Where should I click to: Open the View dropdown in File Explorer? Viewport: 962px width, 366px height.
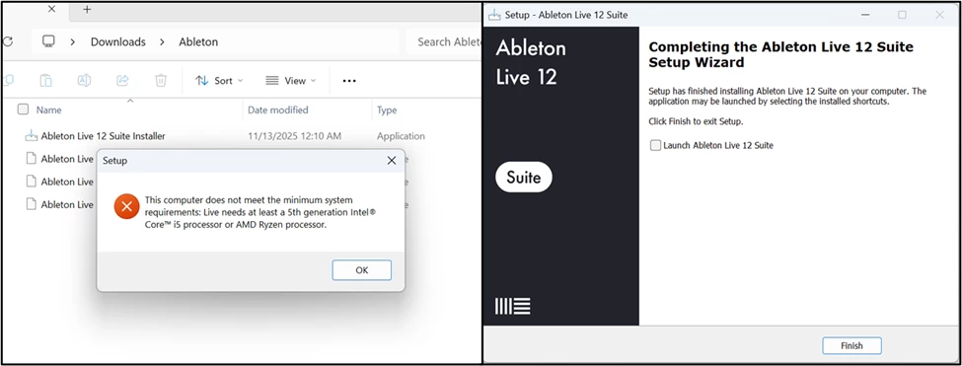291,80
